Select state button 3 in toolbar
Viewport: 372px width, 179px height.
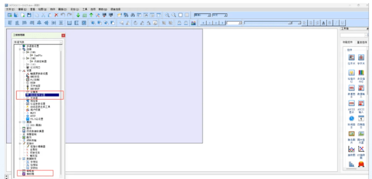pos(222,23)
